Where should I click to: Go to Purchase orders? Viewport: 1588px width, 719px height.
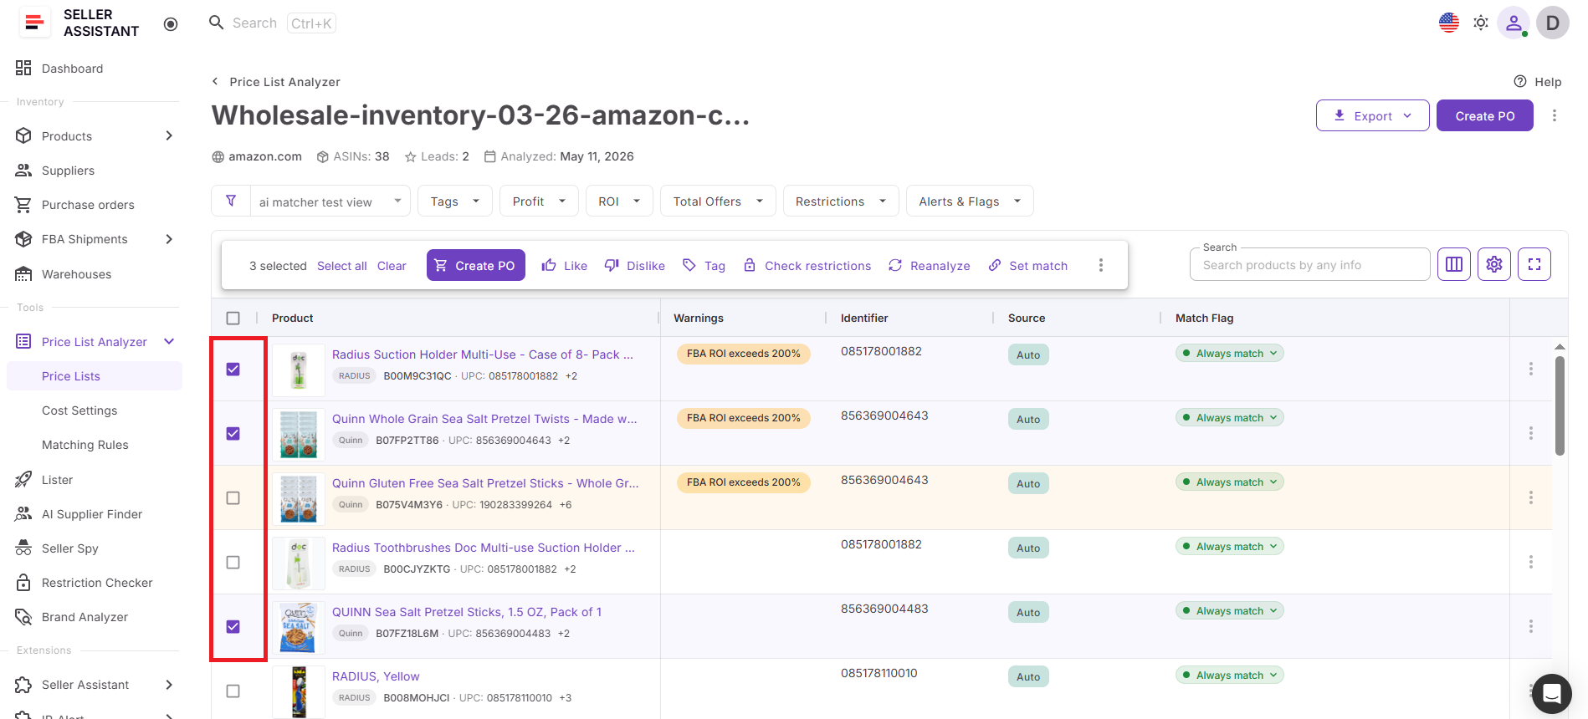click(88, 205)
